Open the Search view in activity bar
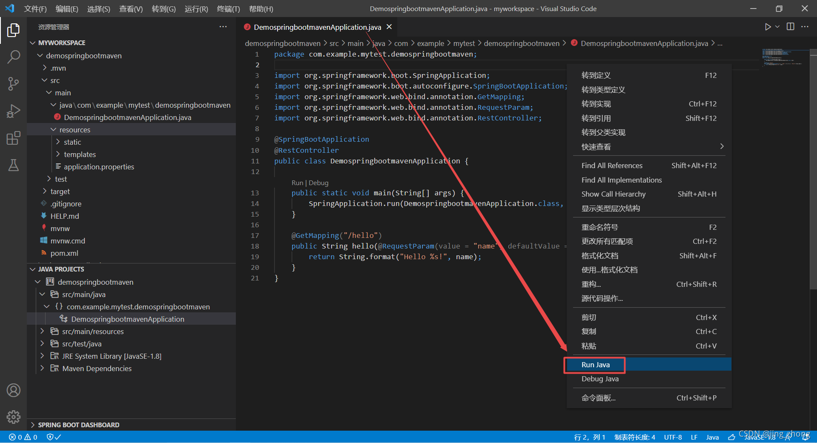The image size is (817, 443). 13,57
